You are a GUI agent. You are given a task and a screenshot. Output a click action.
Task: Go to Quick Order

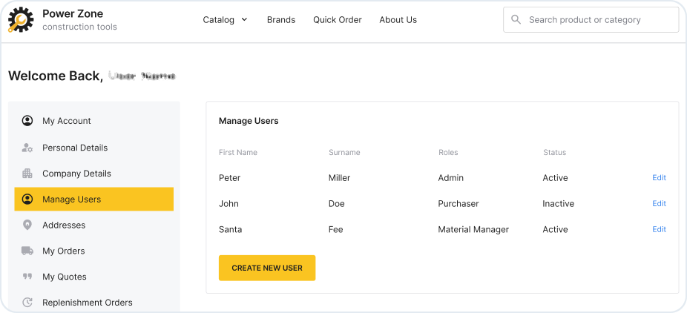point(337,20)
